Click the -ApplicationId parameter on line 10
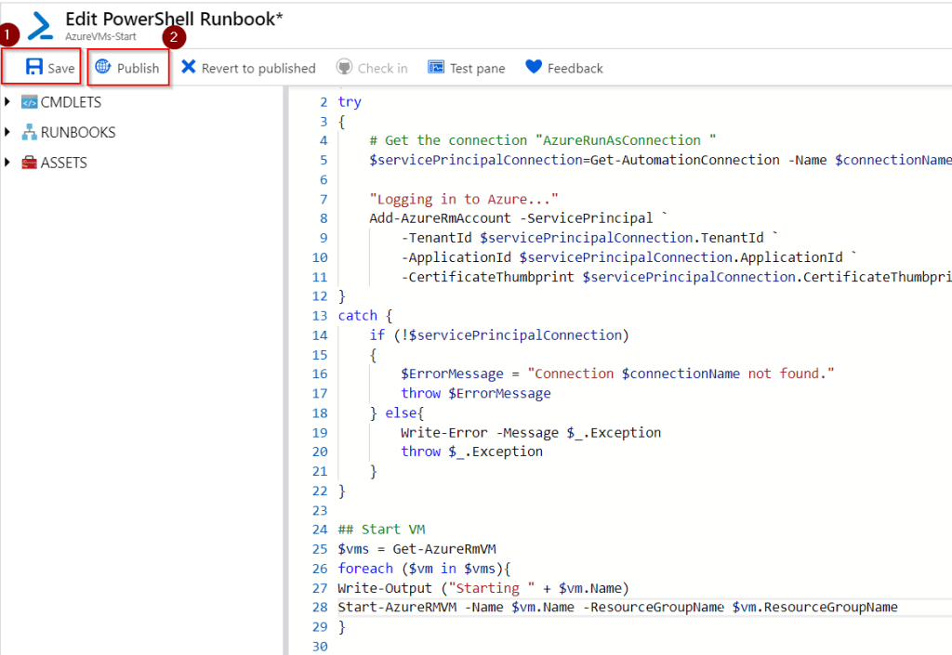Image resolution: width=952 pixels, height=655 pixels. [x=456, y=257]
